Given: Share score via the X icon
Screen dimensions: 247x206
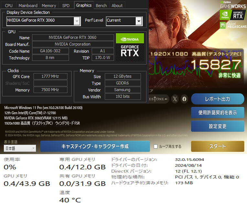Looking at the screenshot, I should [x=175, y=99].
